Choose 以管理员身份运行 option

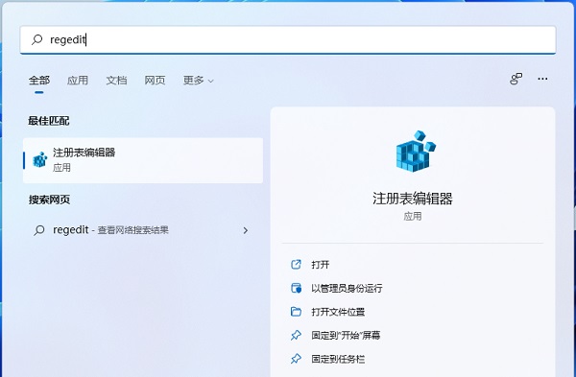[x=347, y=288]
